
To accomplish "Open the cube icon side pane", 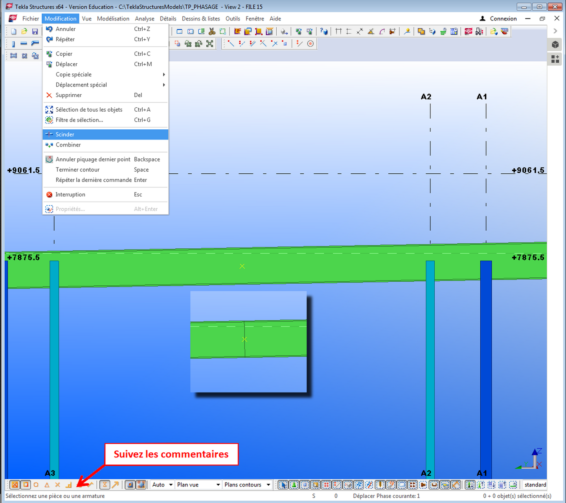I will 555,44.
